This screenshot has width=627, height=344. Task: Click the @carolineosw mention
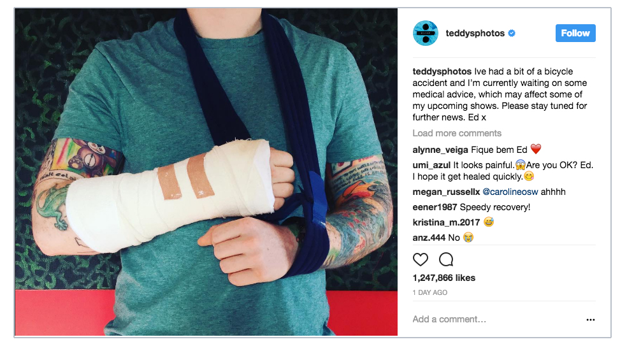(510, 192)
